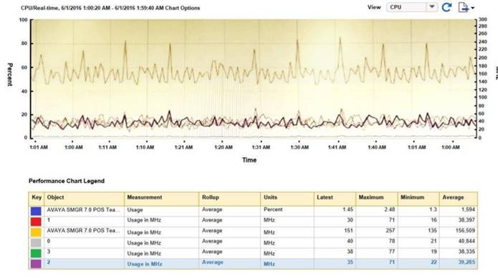Screen dimensions: 498x278
Task: Click the '1:31 AM' time axis label
Action: point(261,147)
